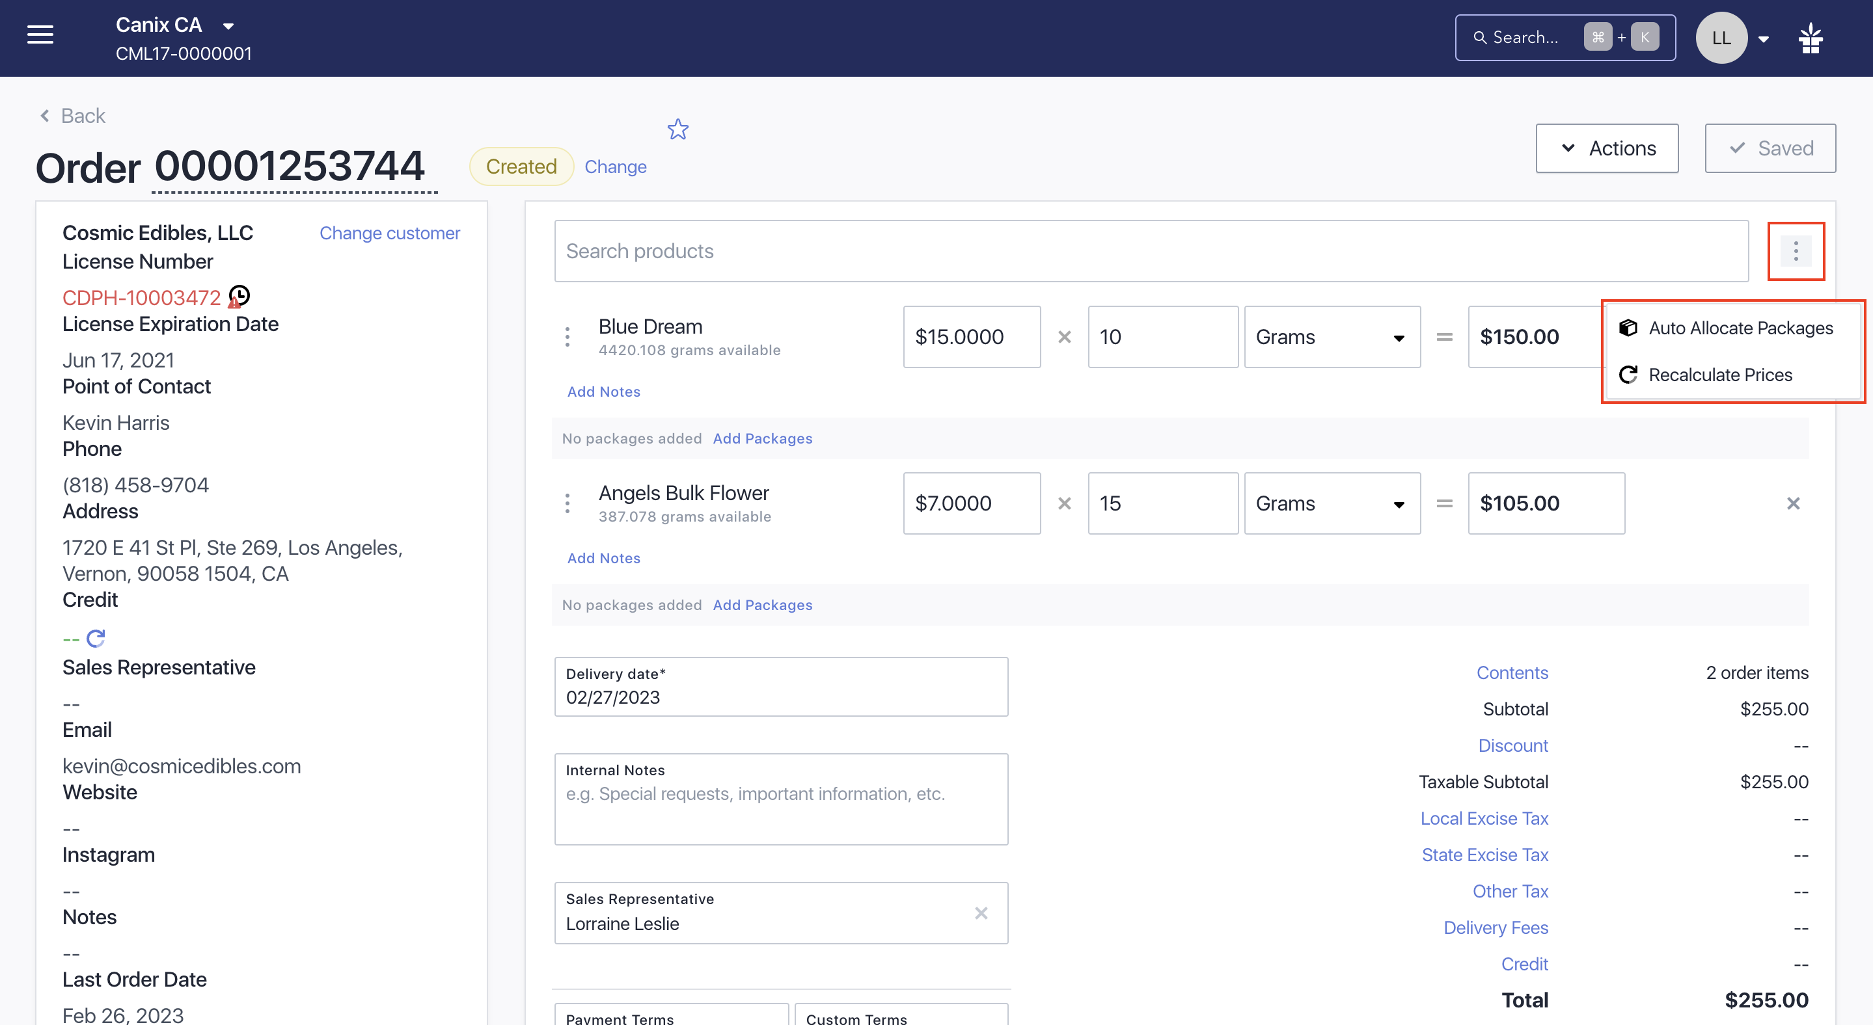
Task: Click the Angels Bulk Flower row handle
Action: point(567,503)
